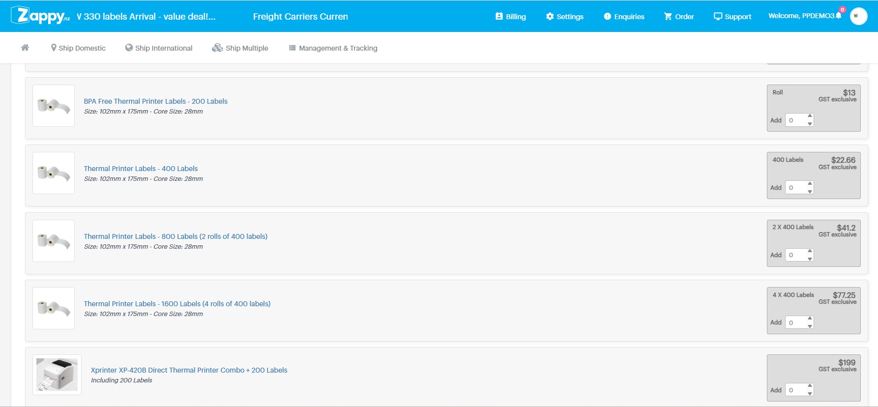The height and width of the screenshot is (407, 878).
Task: Click the Xprinter printer combo thumbnail
Action: pos(57,375)
